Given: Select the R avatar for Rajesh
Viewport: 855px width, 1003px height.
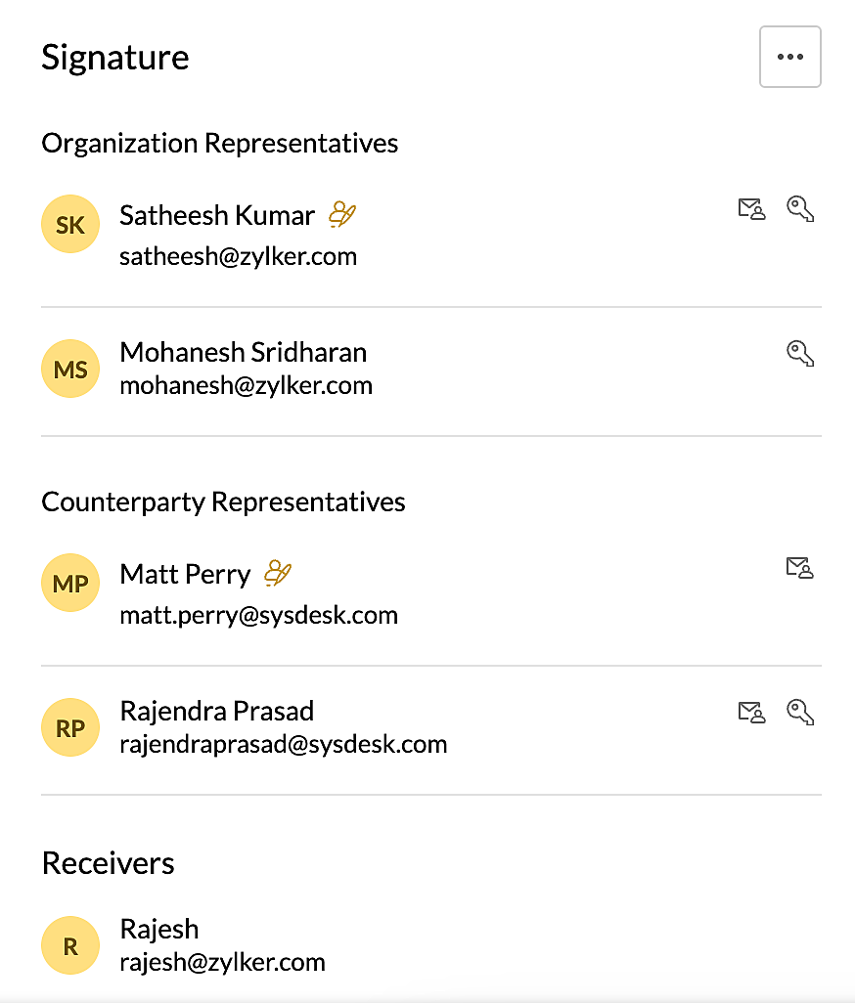Looking at the screenshot, I should [70, 945].
